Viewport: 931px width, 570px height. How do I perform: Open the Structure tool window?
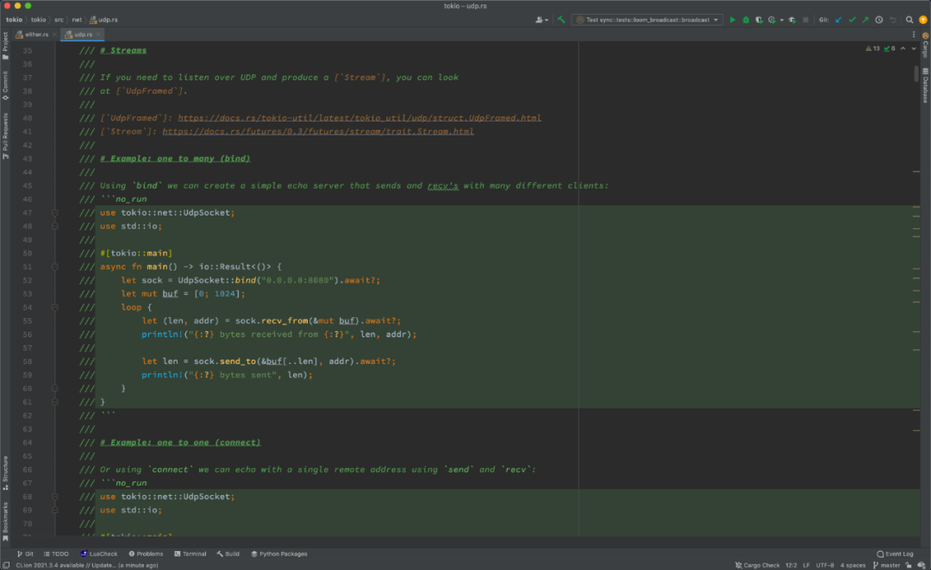pyautogui.click(x=5, y=473)
